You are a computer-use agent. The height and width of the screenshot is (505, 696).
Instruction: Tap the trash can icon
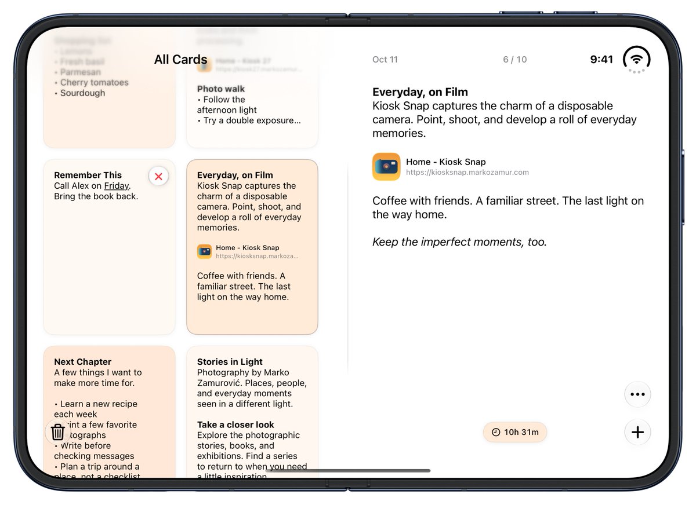pyautogui.click(x=57, y=432)
